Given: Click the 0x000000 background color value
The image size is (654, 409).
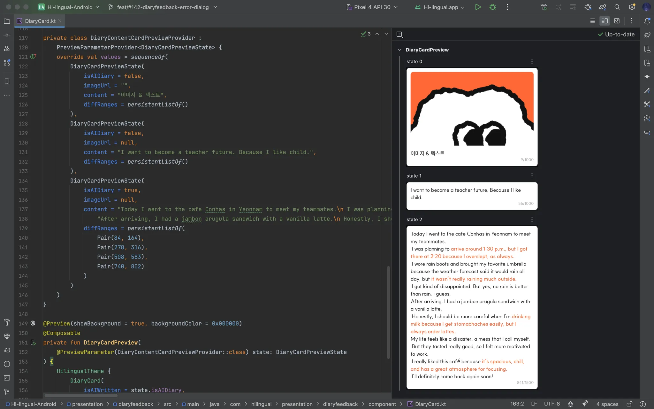Looking at the screenshot, I should coord(225,323).
